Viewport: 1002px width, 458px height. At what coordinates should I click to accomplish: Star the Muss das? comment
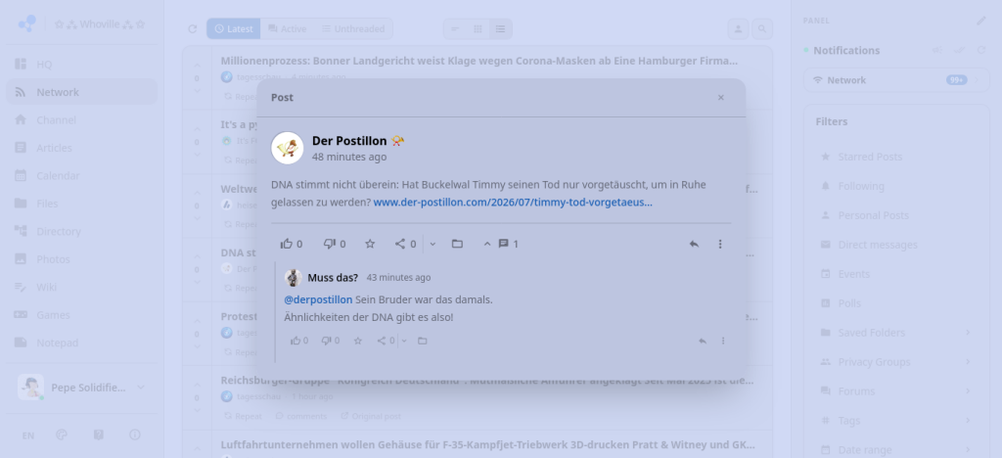click(358, 341)
